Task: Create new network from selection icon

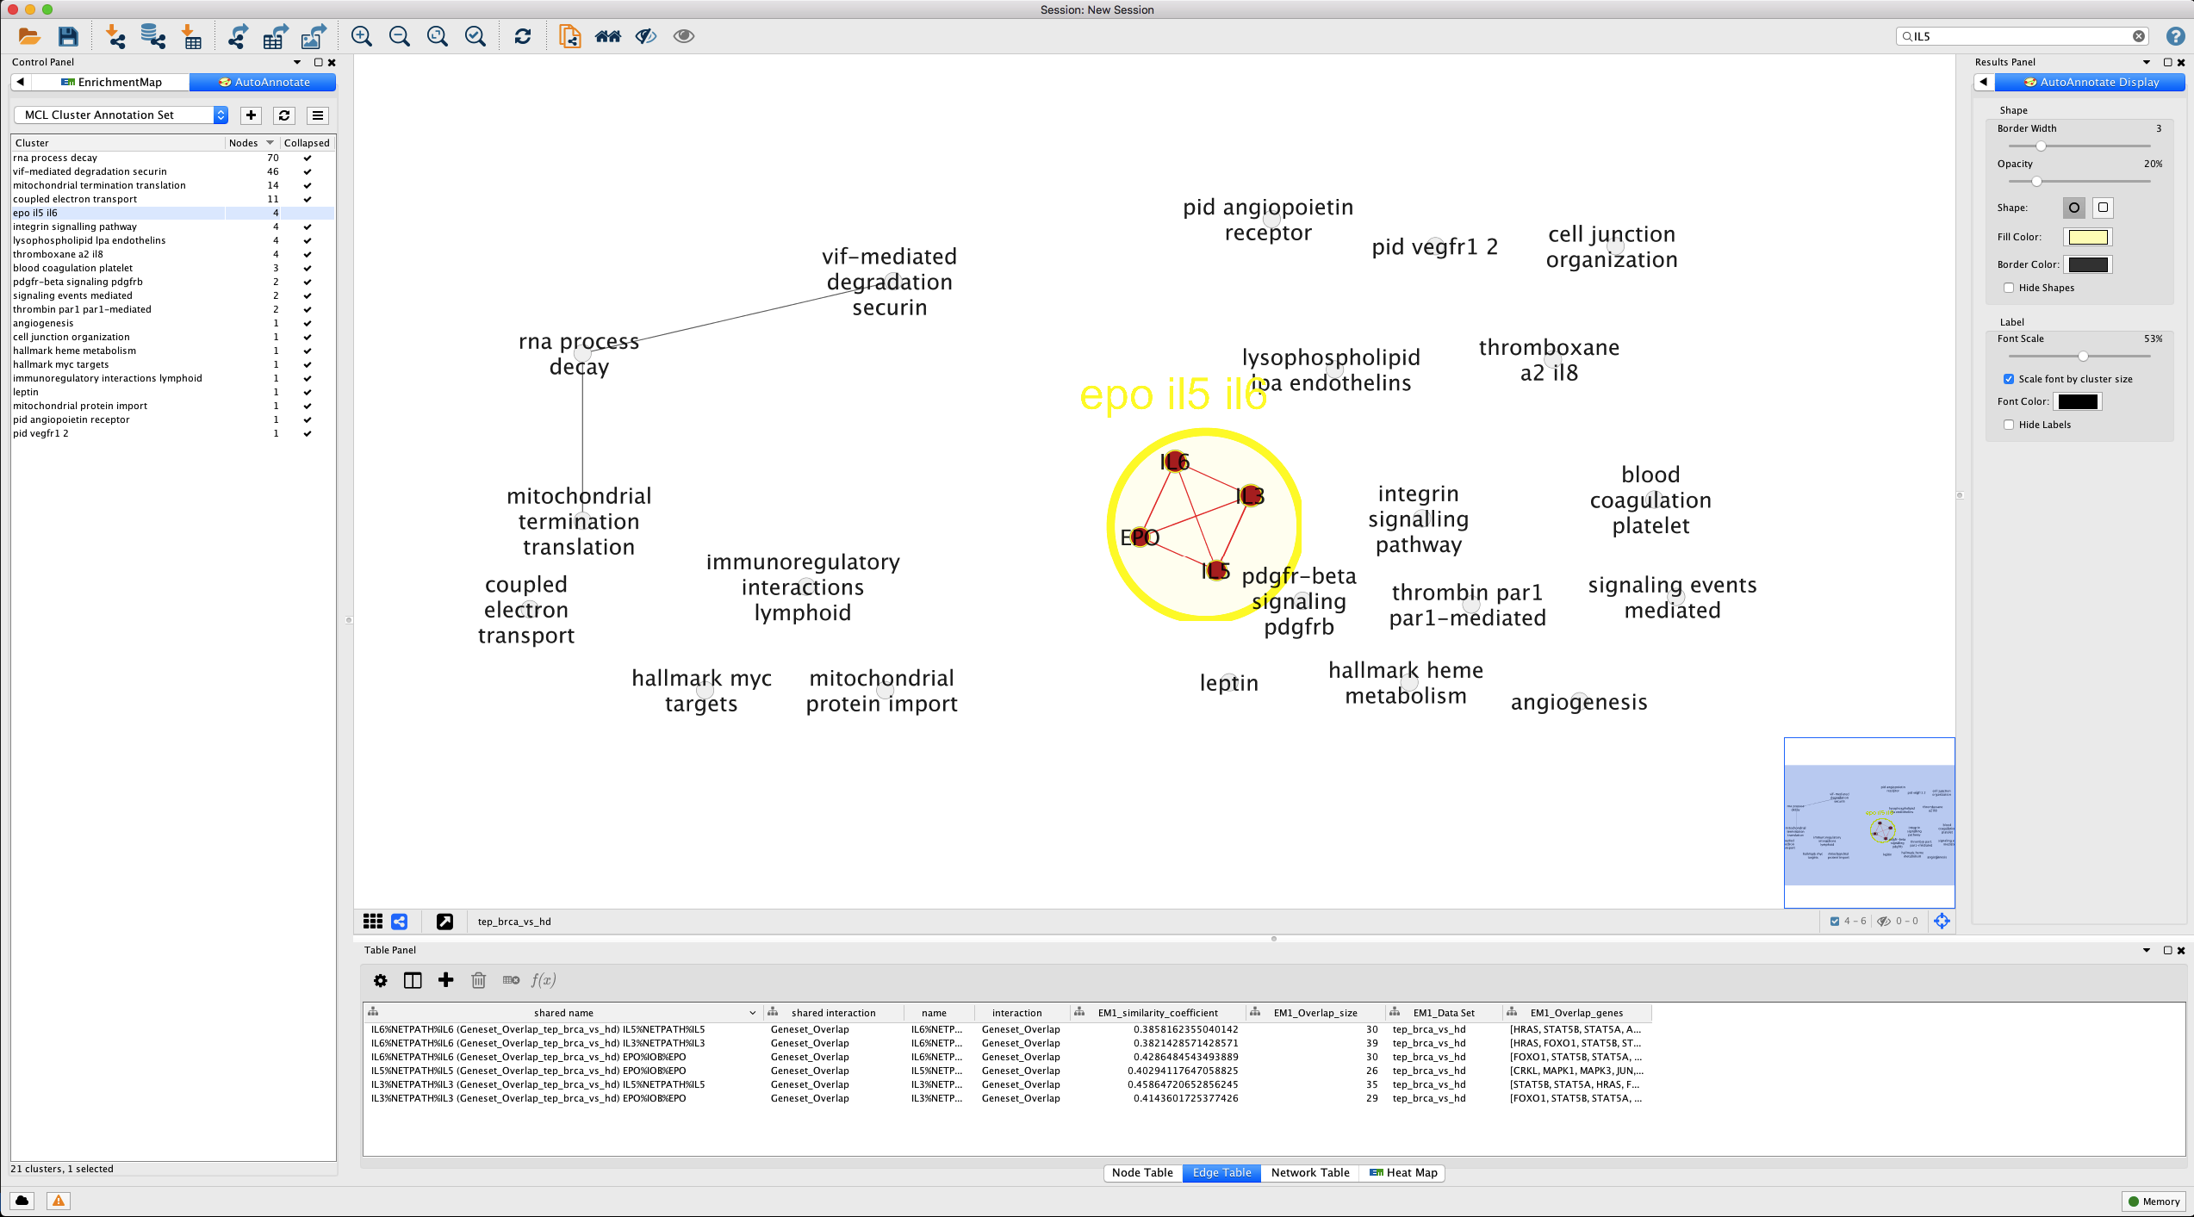Action: (x=570, y=36)
